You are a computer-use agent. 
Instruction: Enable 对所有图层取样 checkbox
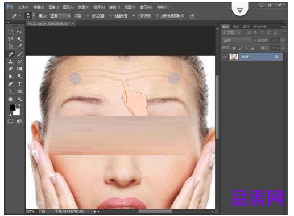tap(157, 16)
